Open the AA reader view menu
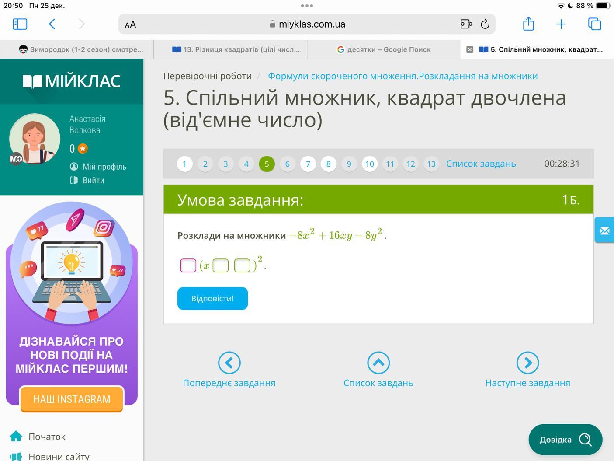Viewport: 614px width, 461px height. (x=130, y=24)
